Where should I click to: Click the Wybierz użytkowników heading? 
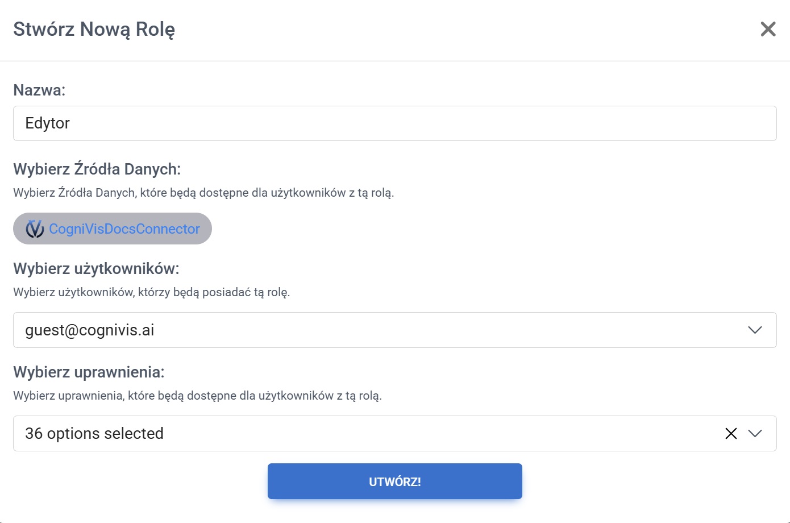(x=96, y=268)
